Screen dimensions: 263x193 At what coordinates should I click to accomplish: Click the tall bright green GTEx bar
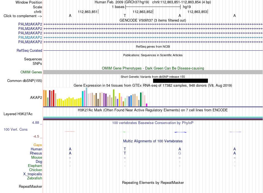pos(114,98)
